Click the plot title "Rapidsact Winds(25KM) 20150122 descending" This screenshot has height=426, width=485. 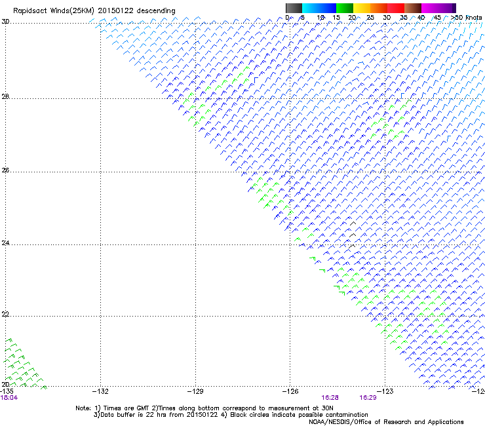pos(94,11)
